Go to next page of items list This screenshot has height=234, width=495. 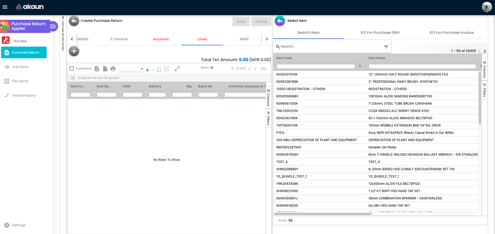[485, 51]
